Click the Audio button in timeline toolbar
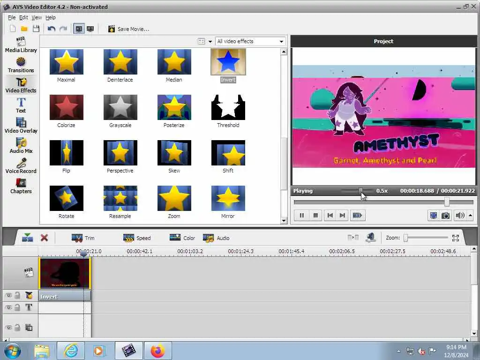 [216, 238]
